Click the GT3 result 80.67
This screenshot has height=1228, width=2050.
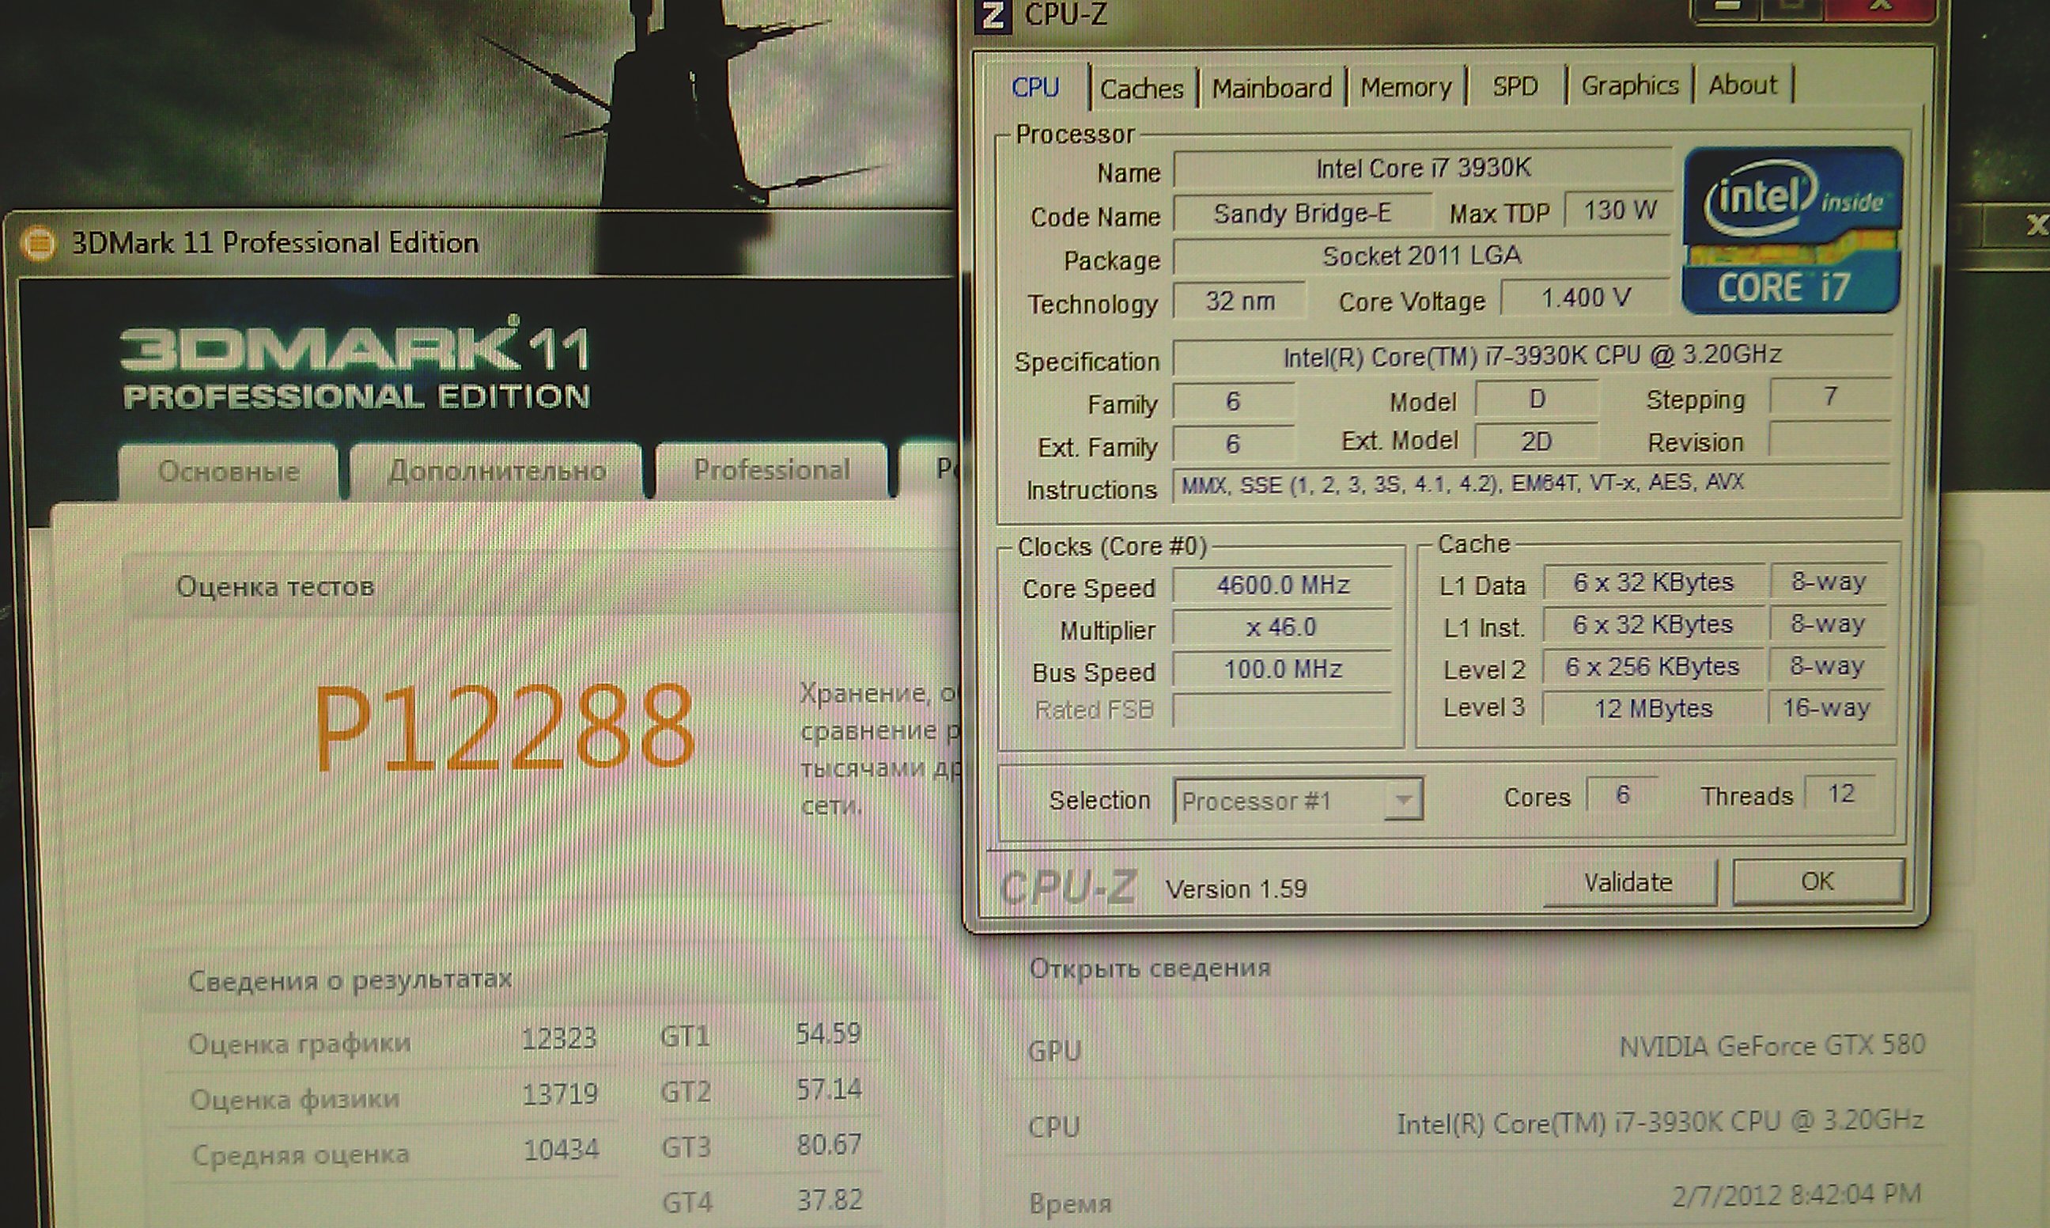click(829, 1144)
